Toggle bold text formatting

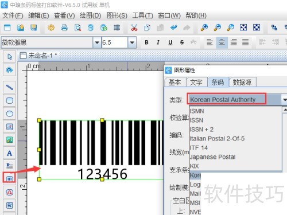(146, 42)
